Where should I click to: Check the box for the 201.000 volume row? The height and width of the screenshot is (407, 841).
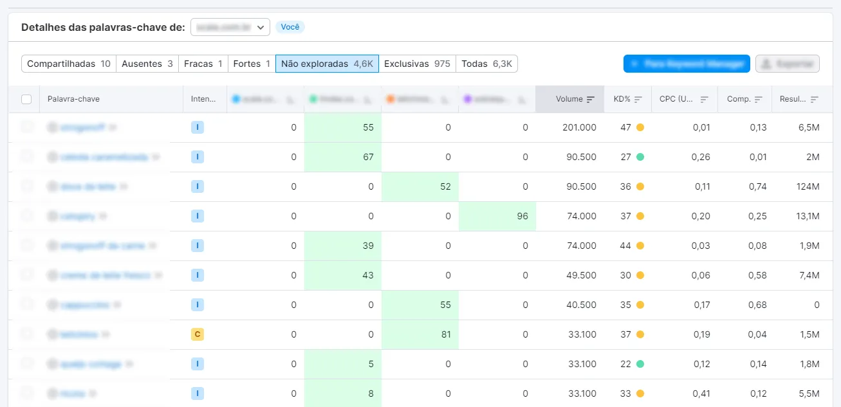coord(26,127)
